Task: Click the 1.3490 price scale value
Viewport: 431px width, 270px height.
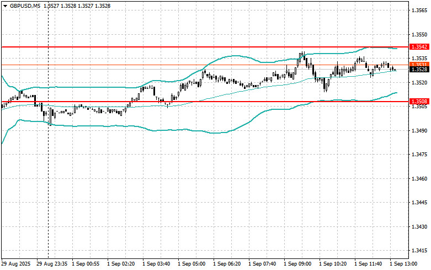Action: click(419, 131)
